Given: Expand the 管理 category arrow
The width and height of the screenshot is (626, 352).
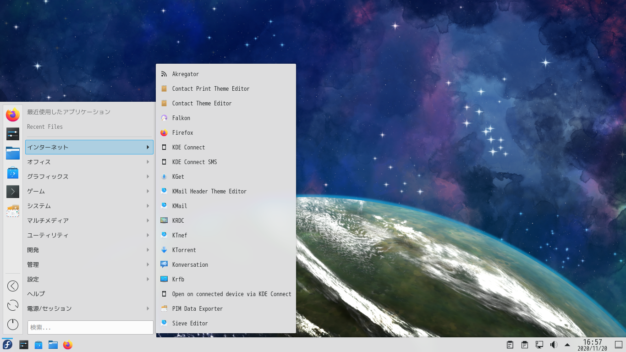Looking at the screenshot, I should 148,264.
